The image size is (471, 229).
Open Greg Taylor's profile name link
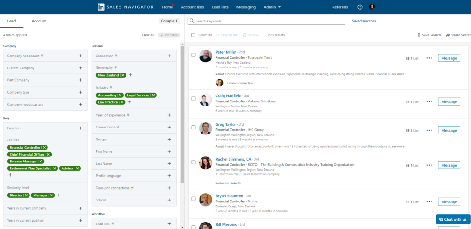pyautogui.click(x=226, y=124)
